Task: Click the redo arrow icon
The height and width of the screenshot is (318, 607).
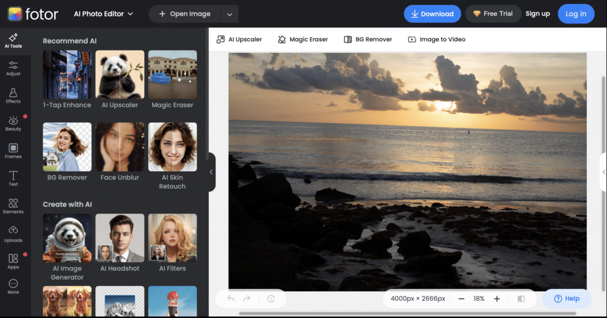Action: tap(247, 298)
